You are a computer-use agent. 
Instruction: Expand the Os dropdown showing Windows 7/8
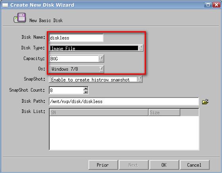pos(77,69)
